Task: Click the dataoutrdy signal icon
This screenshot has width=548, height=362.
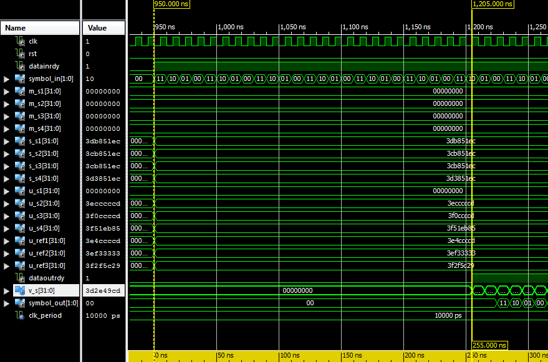Action: pyautogui.click(x=21, y=278)
